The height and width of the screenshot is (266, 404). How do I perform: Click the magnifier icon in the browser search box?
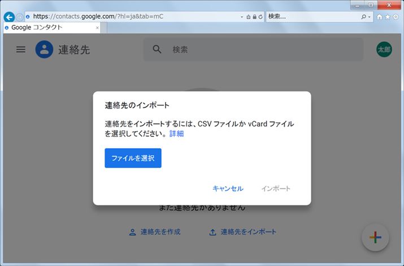[x=363, y=17]
